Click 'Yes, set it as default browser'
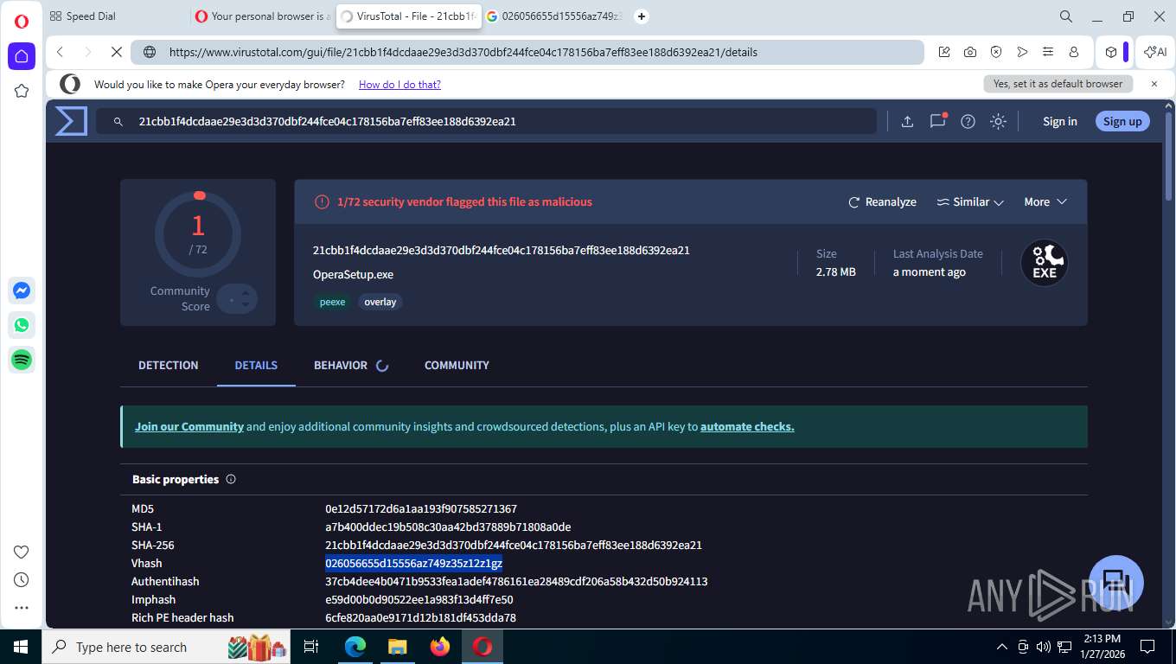1176x664 pixels. point(1058,84)
